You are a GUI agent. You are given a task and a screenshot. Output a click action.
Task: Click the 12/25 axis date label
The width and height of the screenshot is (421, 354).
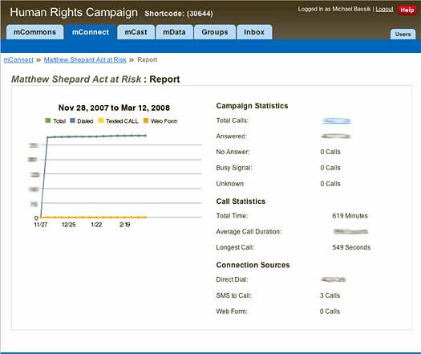(69, 225)
